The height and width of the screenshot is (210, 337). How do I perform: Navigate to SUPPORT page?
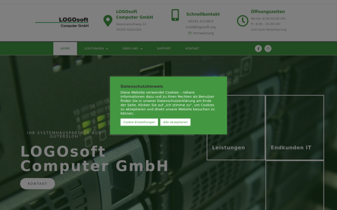(x=164, y=49)
